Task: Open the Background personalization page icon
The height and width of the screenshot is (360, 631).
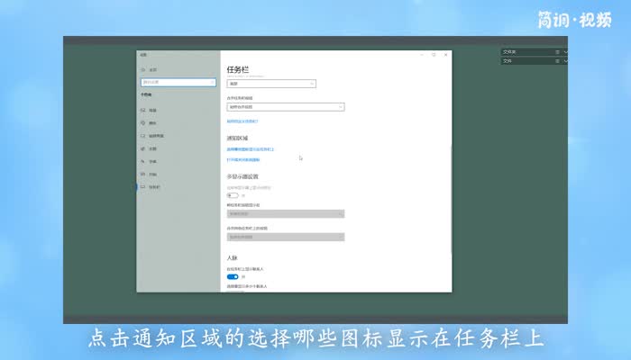Action: 142,110
